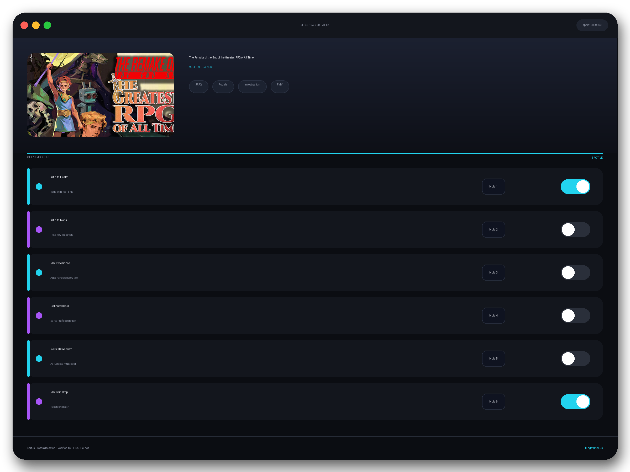The height and width of the screenshot is (472, 630).
Task: Click the Puzzle tag pill
Action: pyautogui.click(x=223, y=87)
